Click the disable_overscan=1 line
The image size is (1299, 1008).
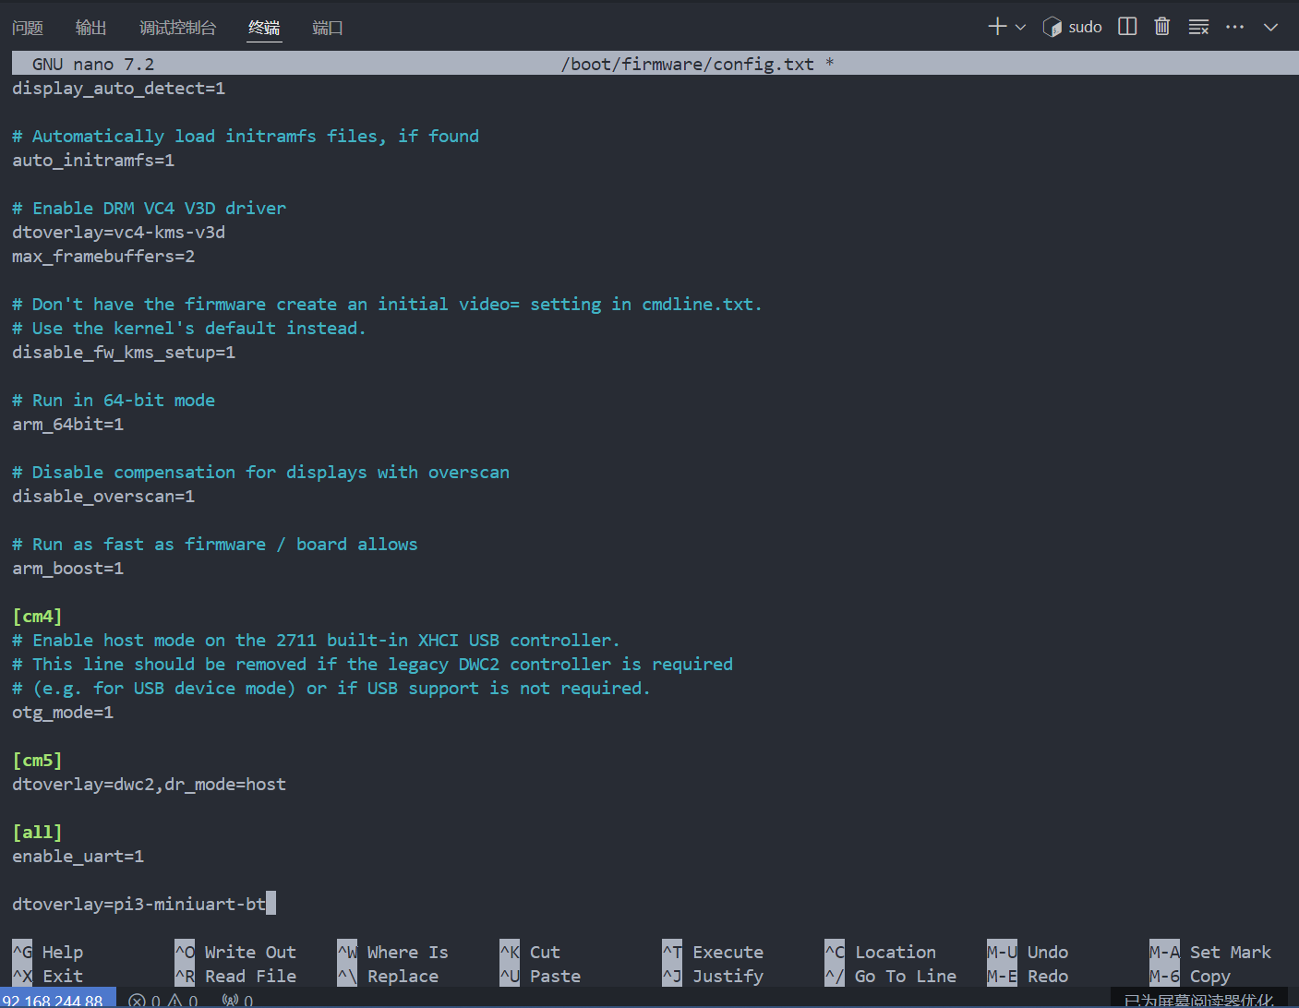tap(103, 496)
